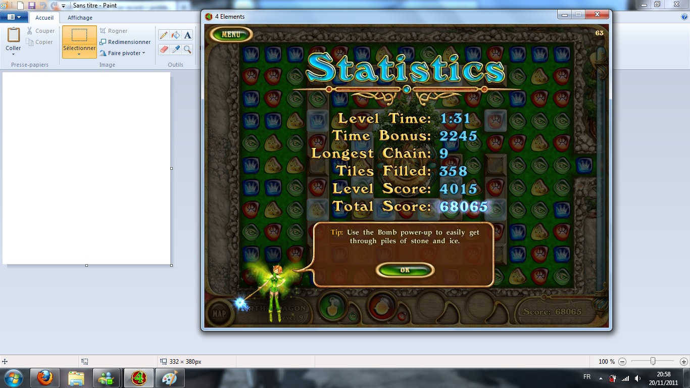This screenshot has height=388, width=690.
Task: Open the Sélectionner dropdown arrow
Action: [x=79, y=54]
